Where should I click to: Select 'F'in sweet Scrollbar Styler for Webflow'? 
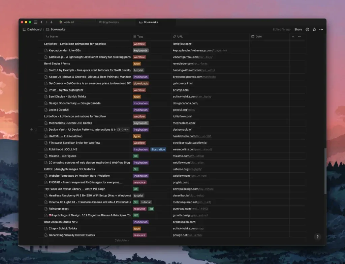[74, 143]
